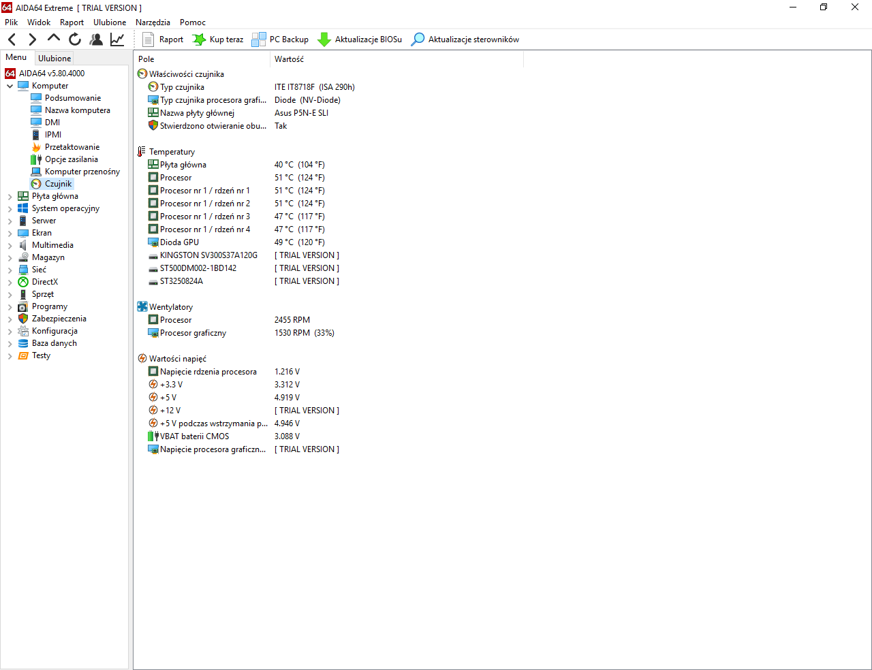The image size is (872, 670).
Task: Select Czujnik tree item
Action: [52, 184]
